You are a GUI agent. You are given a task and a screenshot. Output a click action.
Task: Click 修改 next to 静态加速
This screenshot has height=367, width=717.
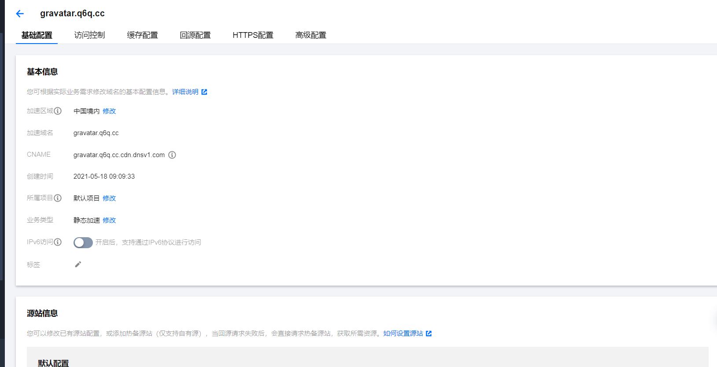pos(109,220)
